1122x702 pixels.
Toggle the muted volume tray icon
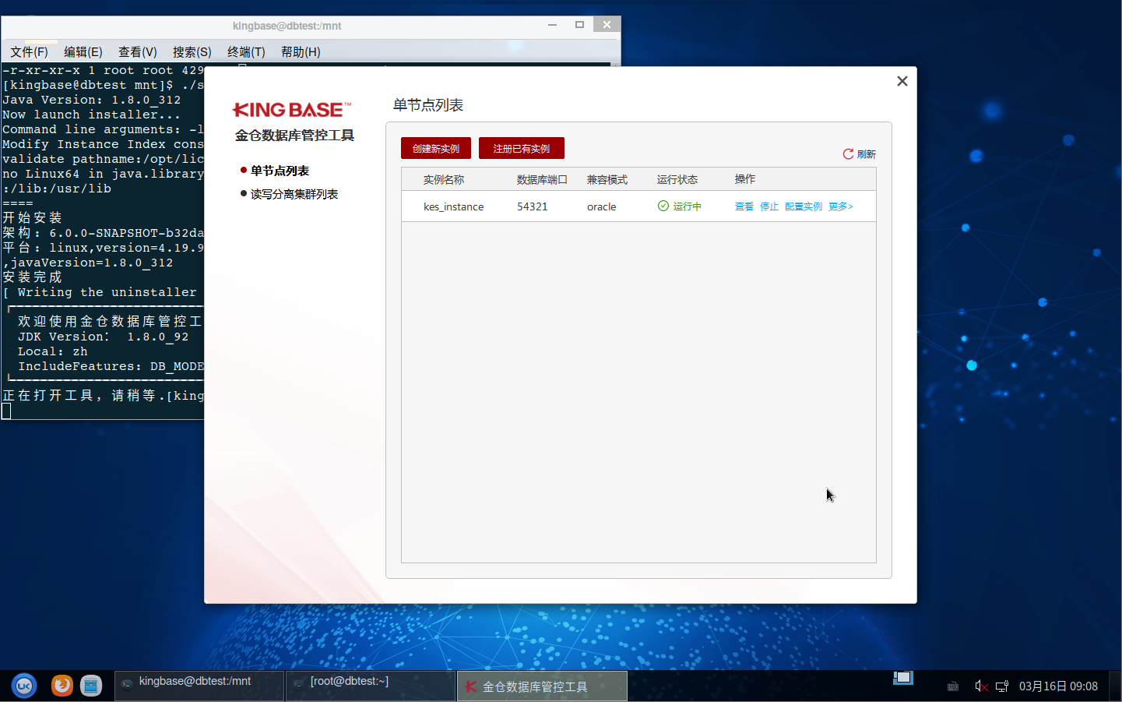coord(981,686)
